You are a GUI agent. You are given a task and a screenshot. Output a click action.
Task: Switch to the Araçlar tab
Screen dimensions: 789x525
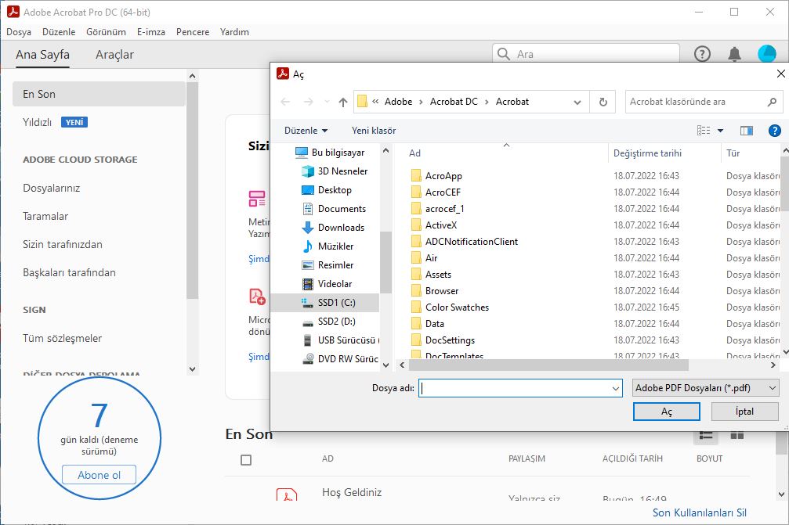(x=114, y=54)
